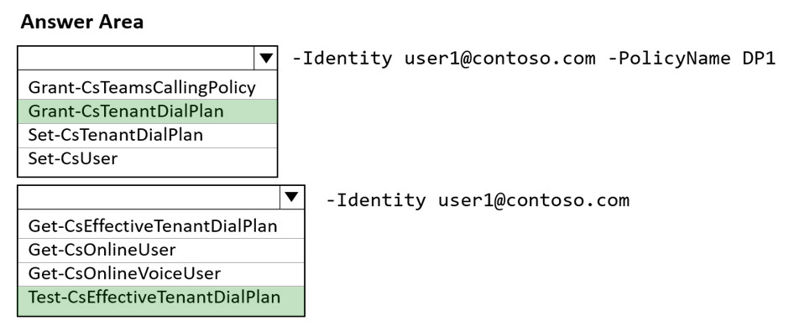Click -Identity text beside the second dropdown

point(376,200)
